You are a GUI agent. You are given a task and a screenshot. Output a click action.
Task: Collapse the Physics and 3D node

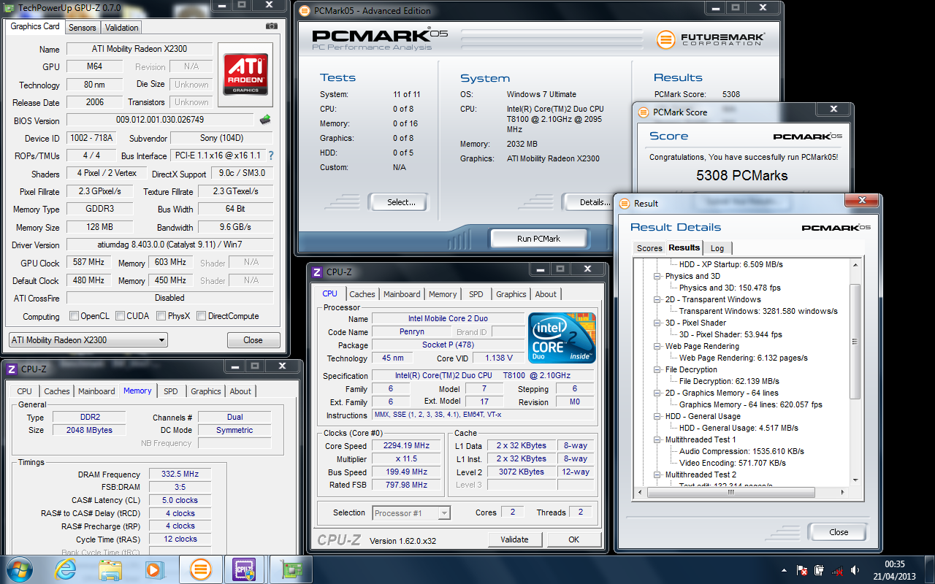click(657, 277)
